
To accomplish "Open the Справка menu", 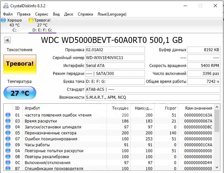I will pos(85,14).
